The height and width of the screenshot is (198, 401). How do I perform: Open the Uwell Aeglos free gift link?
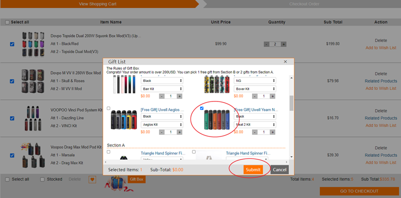coord(162,109)
